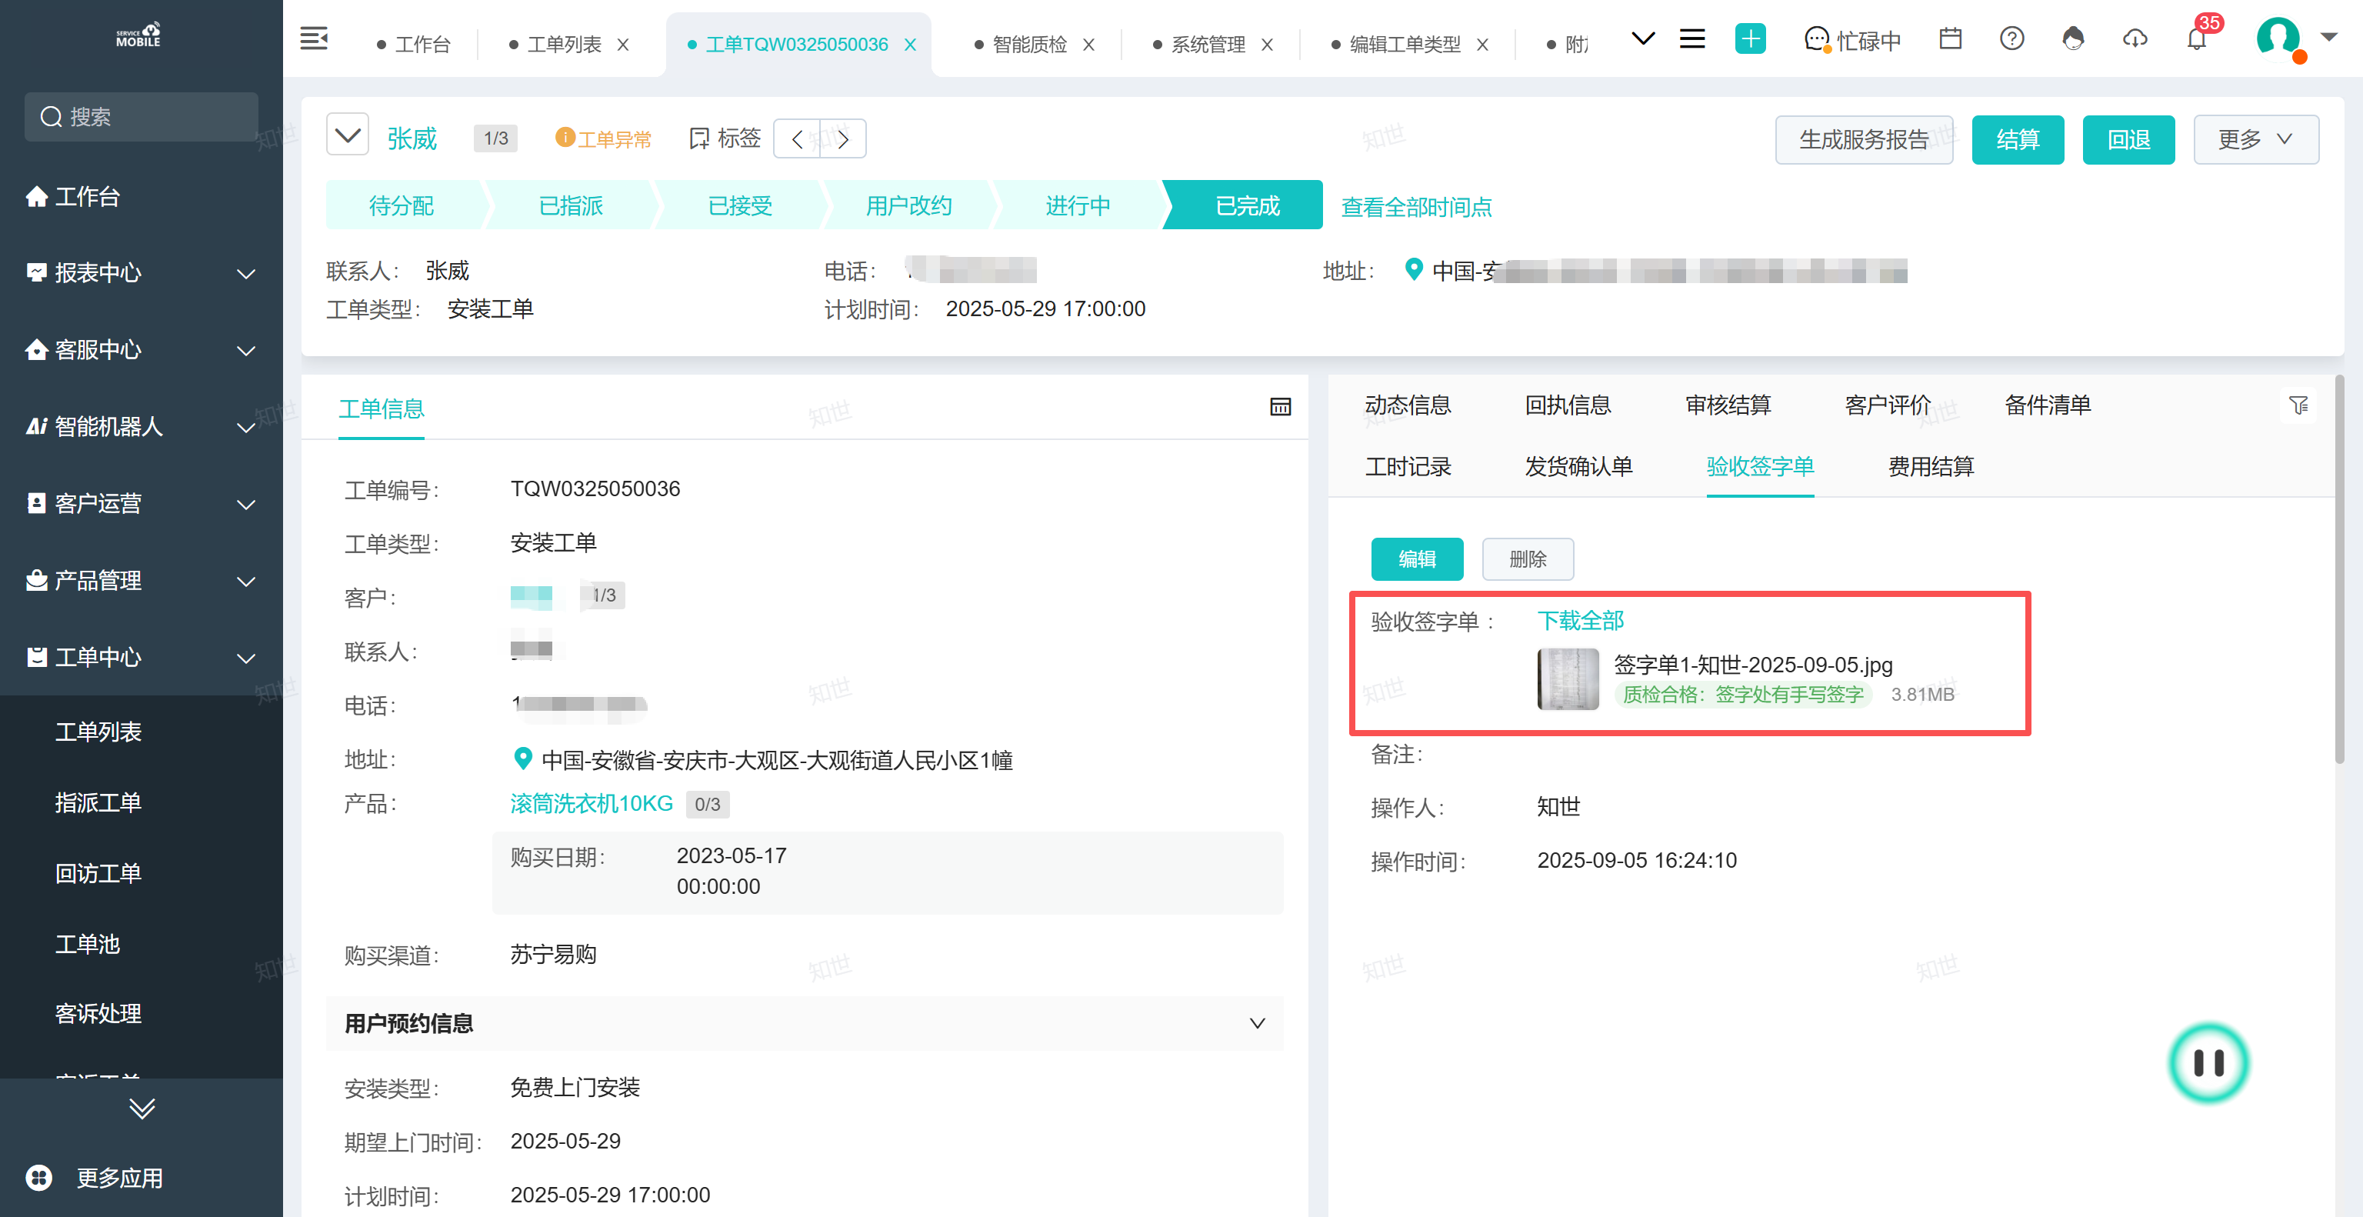Open the help question mark icon
2363x1217 pixels.
tap(2011, 38)
